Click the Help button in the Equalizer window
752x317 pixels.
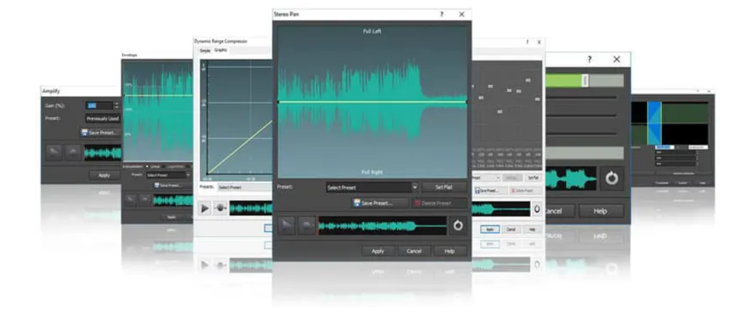tap(532, 229)
